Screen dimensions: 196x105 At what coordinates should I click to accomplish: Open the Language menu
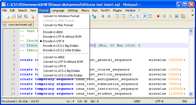(58, 10)
